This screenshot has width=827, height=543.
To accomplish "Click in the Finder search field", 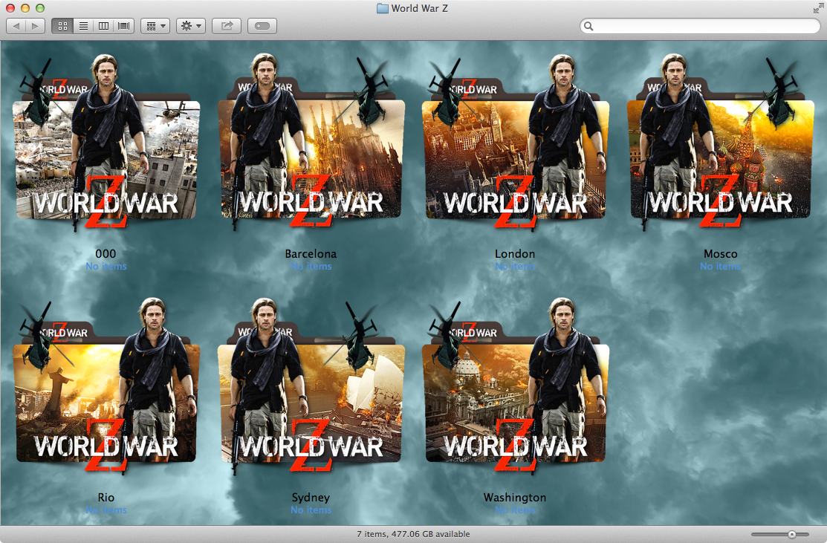I will [x=700, y=26].
